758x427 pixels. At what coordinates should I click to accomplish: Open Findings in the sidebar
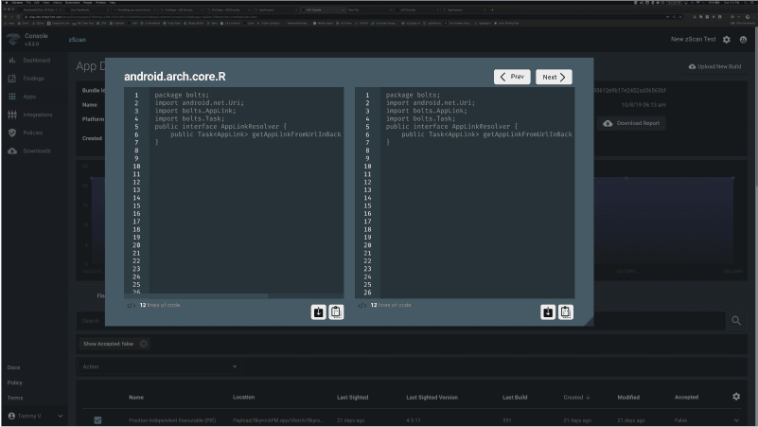click(33, 78)
